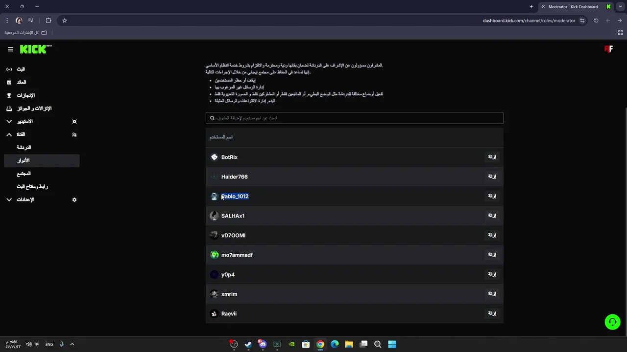Remove Pablo_1012 as moderator
The width and height of the screenshot is (627, 352).
(x=492, y=196)
